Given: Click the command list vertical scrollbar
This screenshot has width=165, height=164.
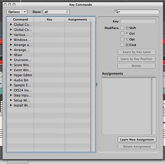Looking at the screenshot, I should 93,87.
